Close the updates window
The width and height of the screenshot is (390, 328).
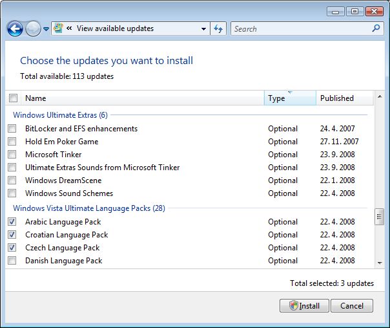pos(374,12)
